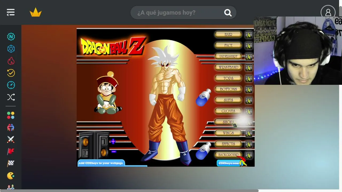This screenshot has height=192, width=342.
Task: Change footwear using the SHOES button
Action: [228, 122]
